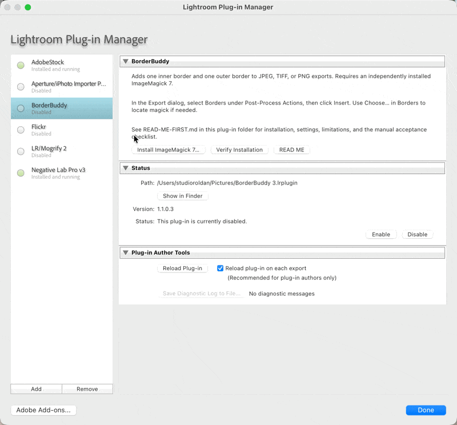Select Aperture/iPhoto Importer plug-in row
Viewport: 457px width, 425px height.
click(x=62, y=87)
